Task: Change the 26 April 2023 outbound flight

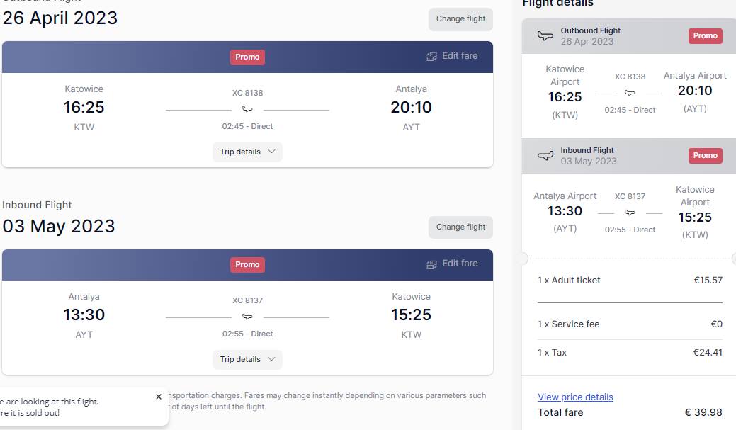Action: 460,19
